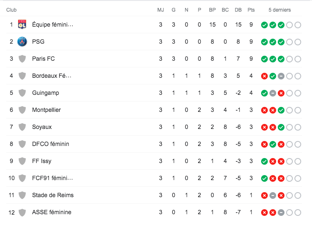Viewport: 312px width, 230px height.
Task: Click the Pts column header
Action: click(251, 10)
